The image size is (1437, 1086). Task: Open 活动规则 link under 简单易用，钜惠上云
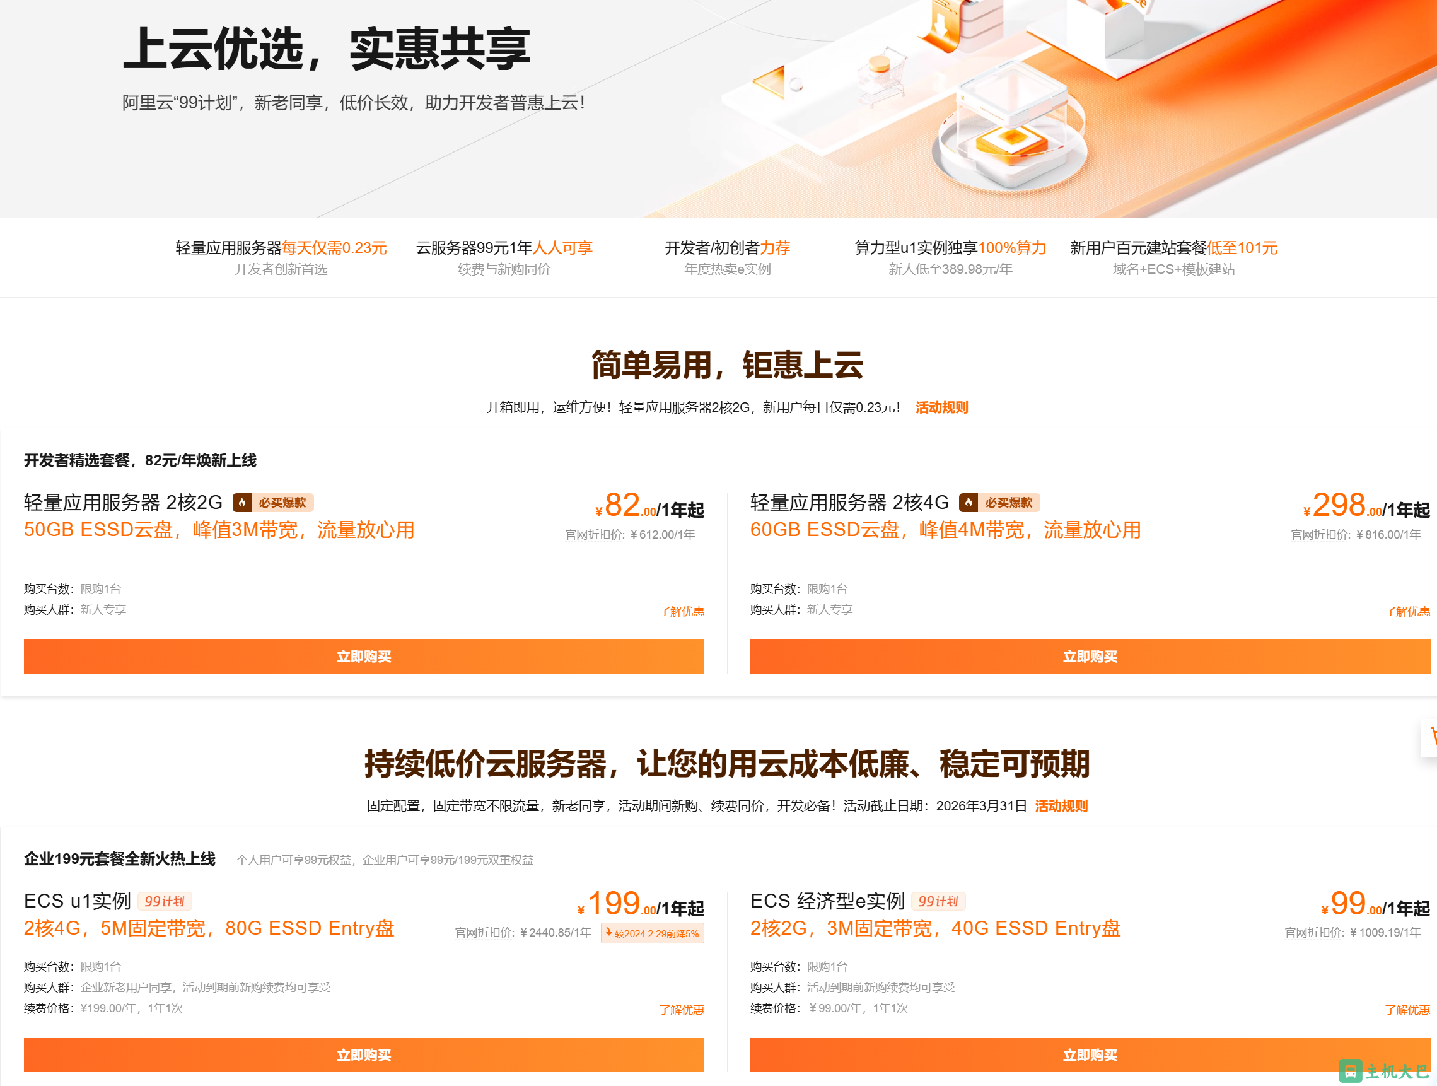941,407
